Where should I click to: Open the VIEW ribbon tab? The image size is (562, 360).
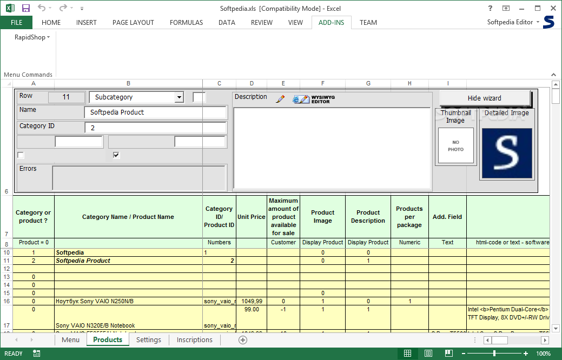tap(295, 23)
